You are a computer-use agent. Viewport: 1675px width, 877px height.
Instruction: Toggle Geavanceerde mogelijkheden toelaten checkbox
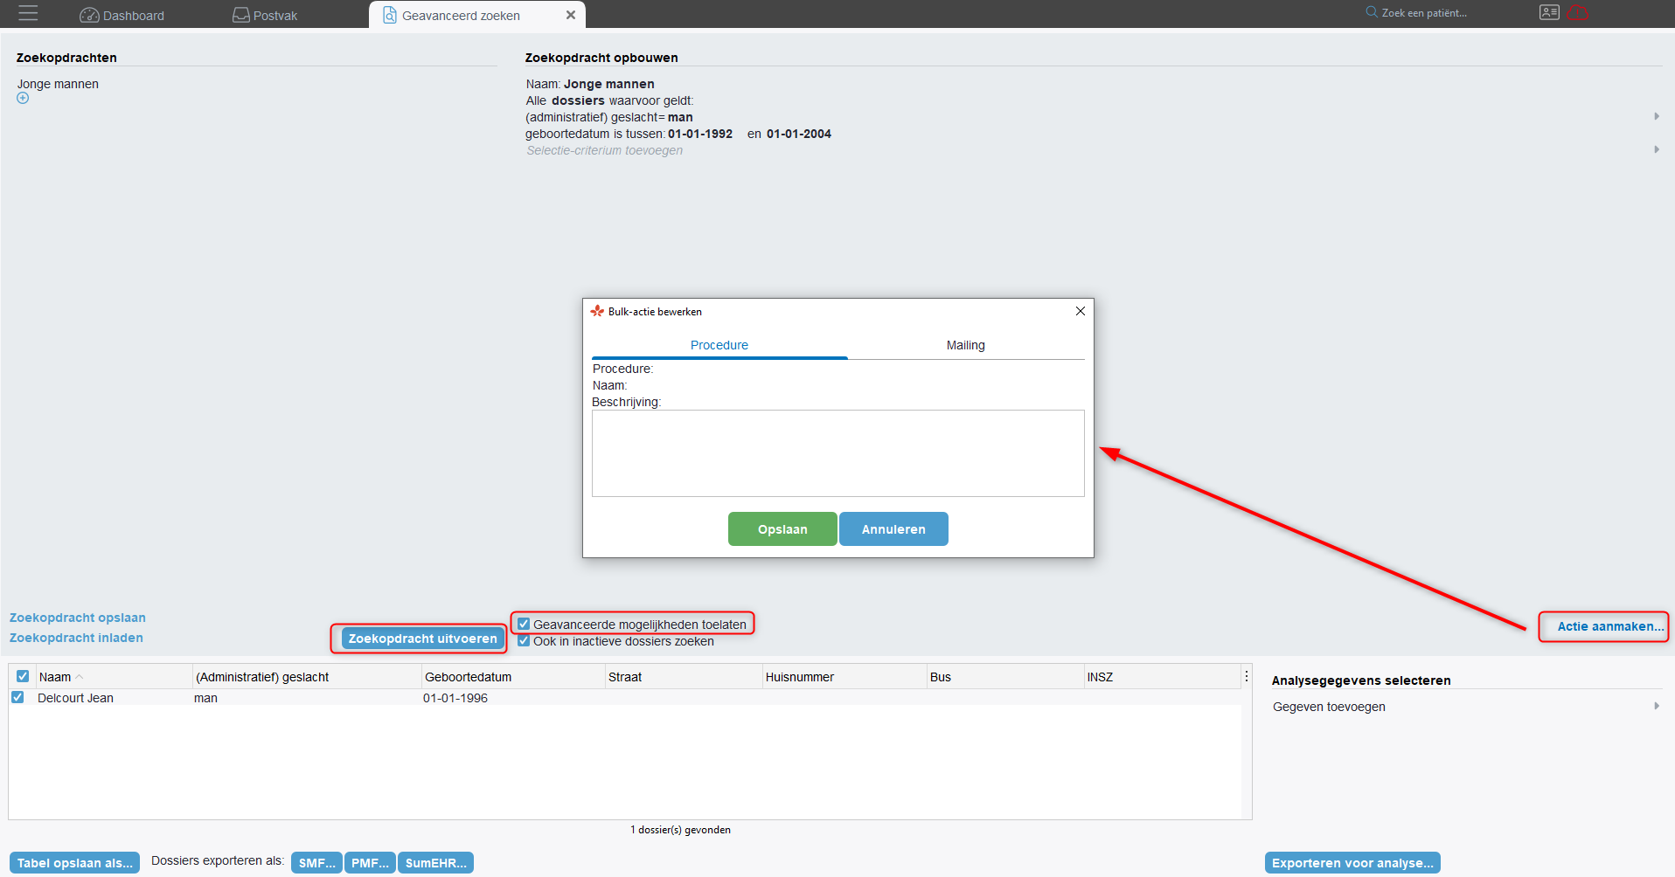coord(524,624)
